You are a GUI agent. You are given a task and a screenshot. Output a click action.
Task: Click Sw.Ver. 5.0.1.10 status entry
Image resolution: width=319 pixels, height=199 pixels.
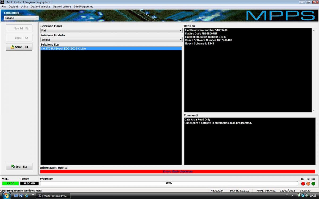tap(240, 191)
